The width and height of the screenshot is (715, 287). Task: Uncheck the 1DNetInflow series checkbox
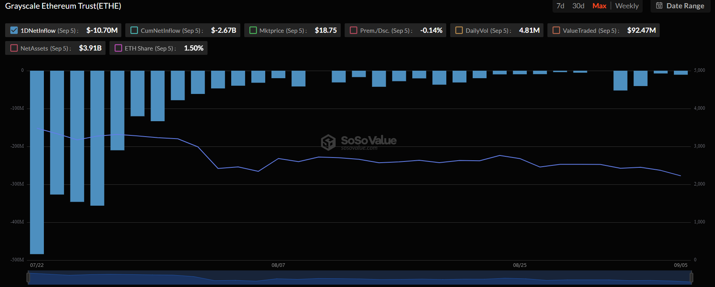click(x=14, y=30)
